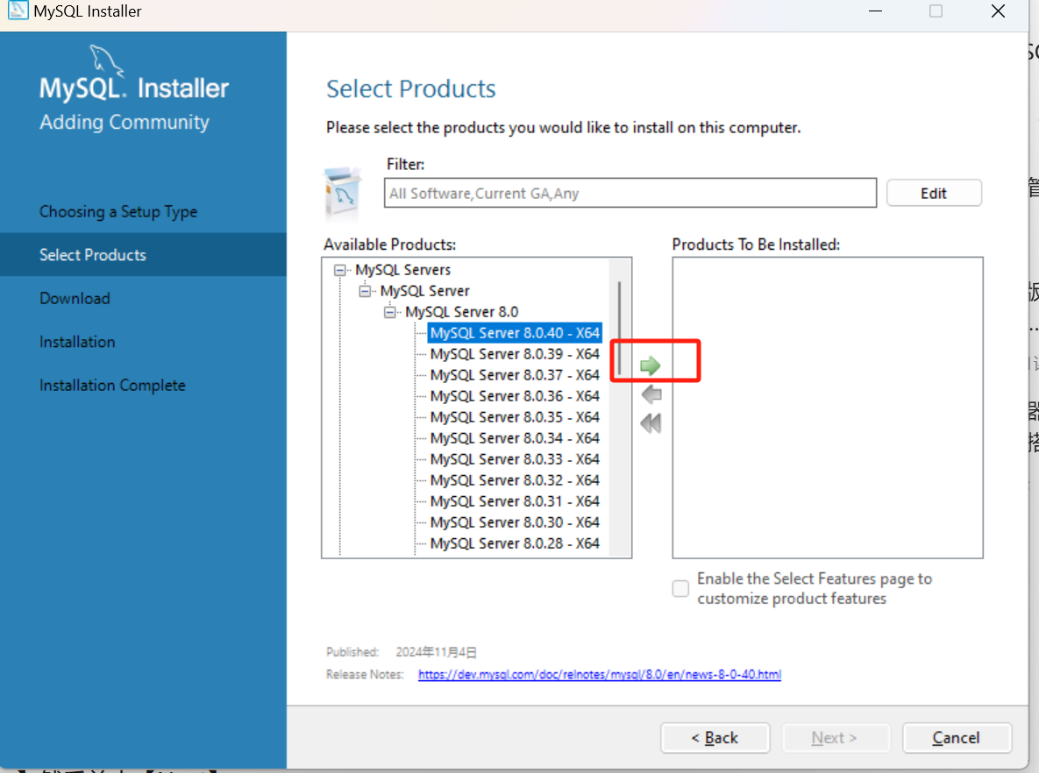This screenshot has height=773, width=1039.
Task: Click the Back button
Action: point(715,737)
